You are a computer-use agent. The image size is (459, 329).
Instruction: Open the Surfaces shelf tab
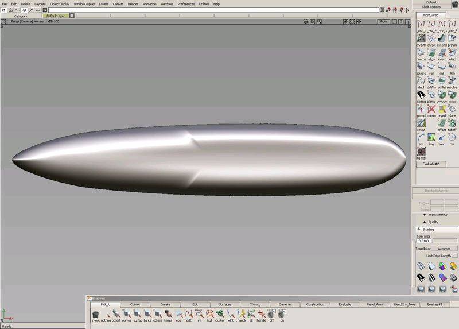(225, 304)
